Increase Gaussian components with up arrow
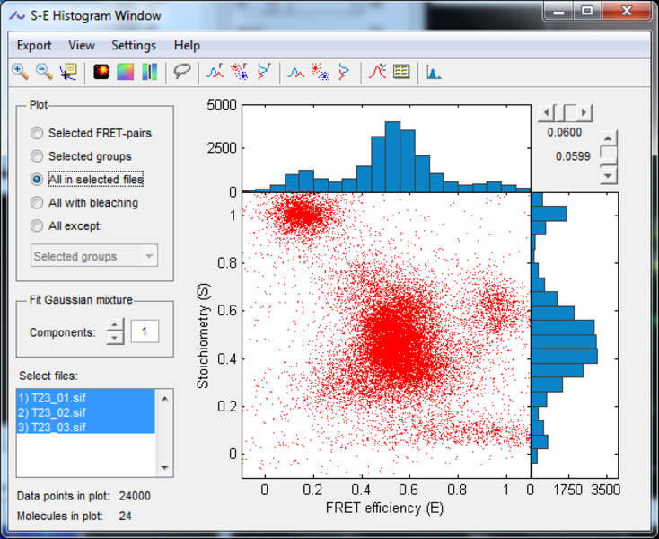 (115, 326)
